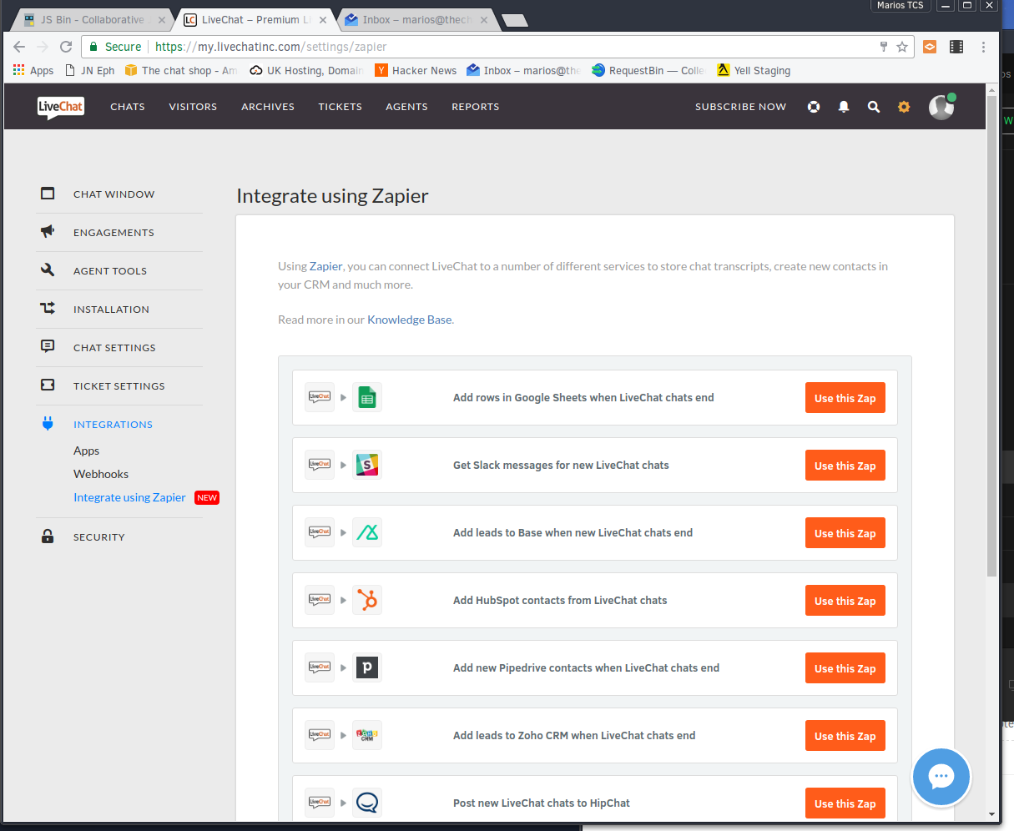Click the Installation arrows icon

[48, 308]
